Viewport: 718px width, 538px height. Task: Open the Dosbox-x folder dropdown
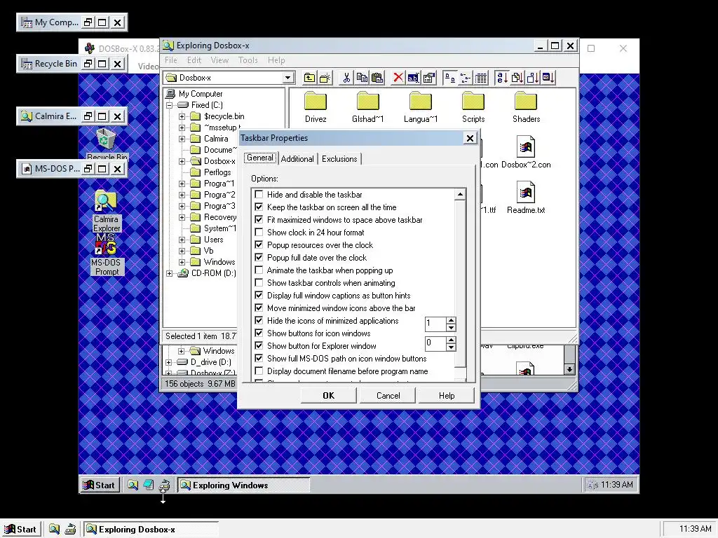287,78
